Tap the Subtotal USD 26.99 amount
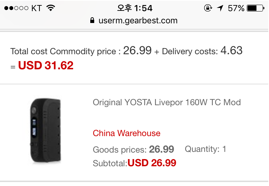Image resolution: width=269 pixels, height=186 pixels. 152,163
